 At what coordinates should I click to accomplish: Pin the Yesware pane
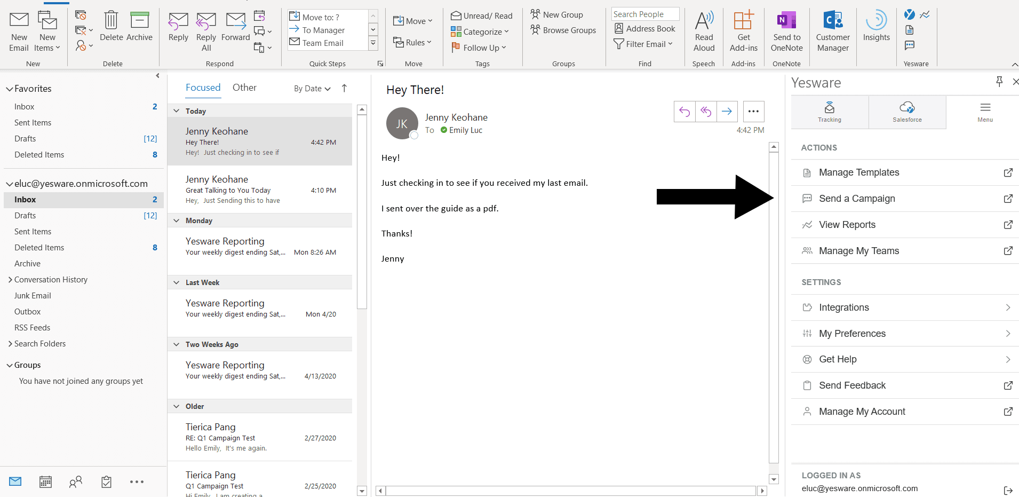(999, 81)
